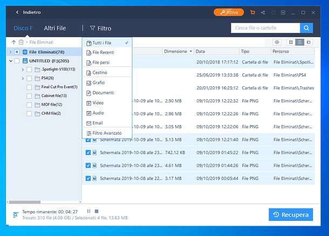Image resolution: width=329 pixels, height=236 pixels.
Task: Select Email filter option
Action: pyautogui.click(x=107, y=123)
